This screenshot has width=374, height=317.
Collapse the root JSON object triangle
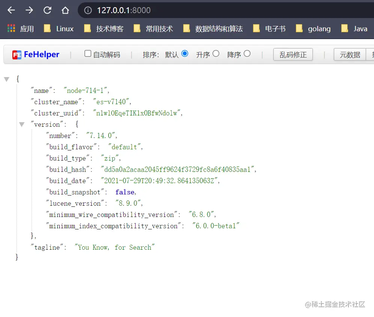coord(7,79)
